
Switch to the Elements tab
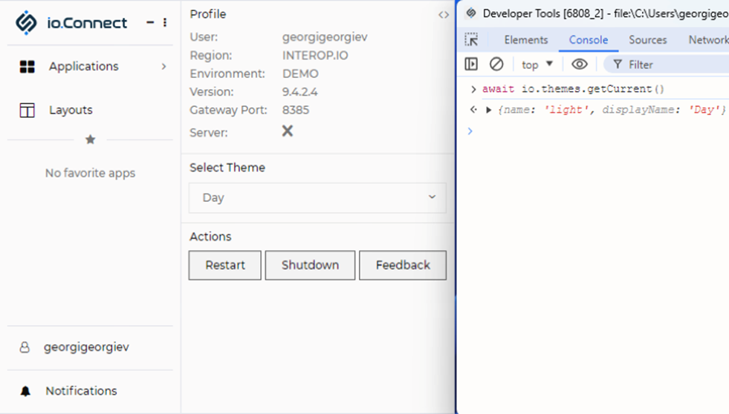525,40
